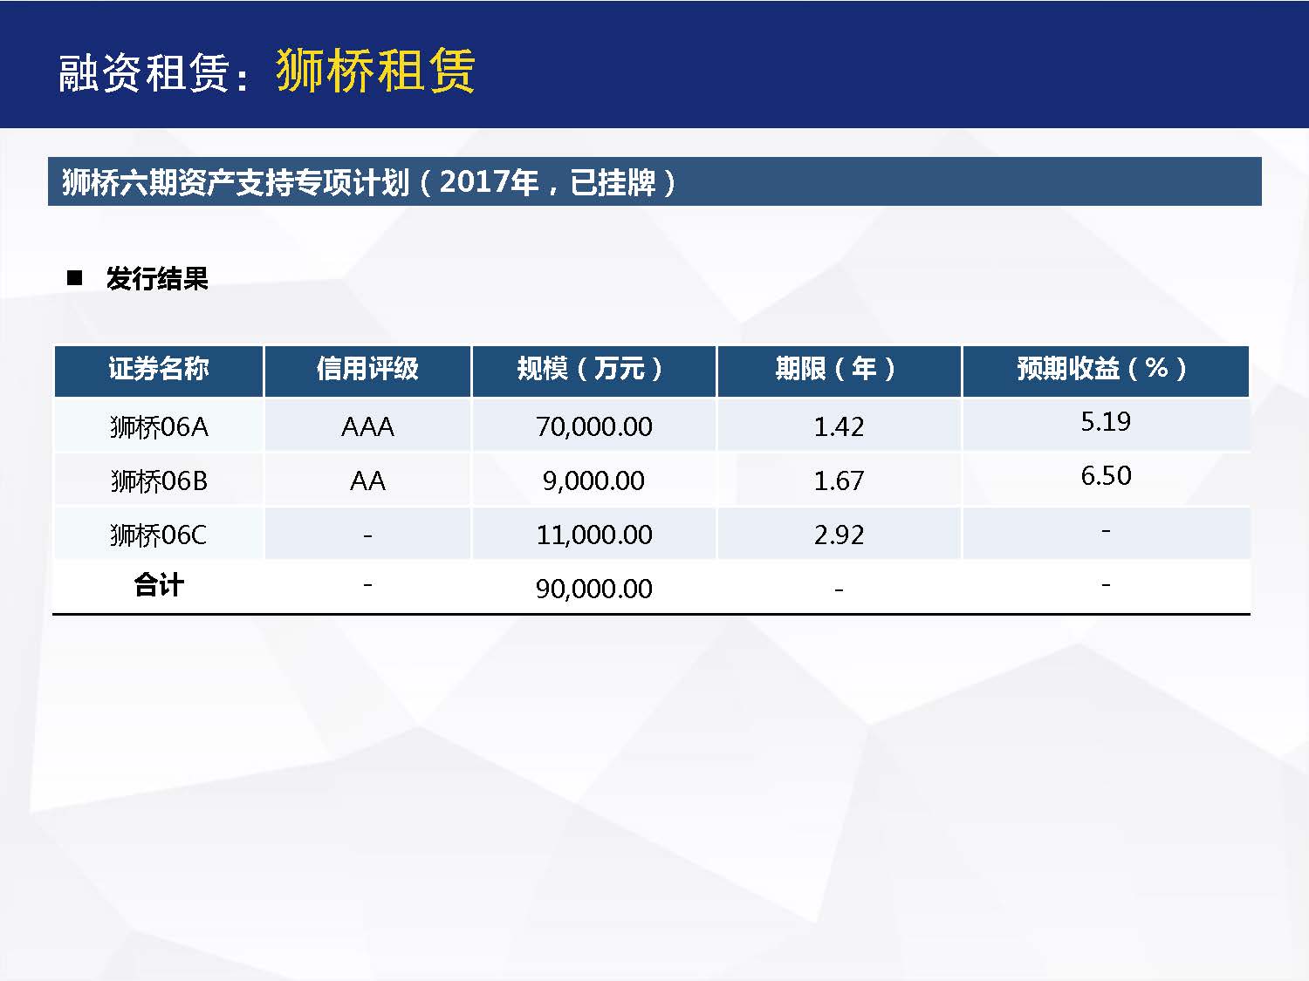Click the amount 9,000.00

(x=593, y=480)
